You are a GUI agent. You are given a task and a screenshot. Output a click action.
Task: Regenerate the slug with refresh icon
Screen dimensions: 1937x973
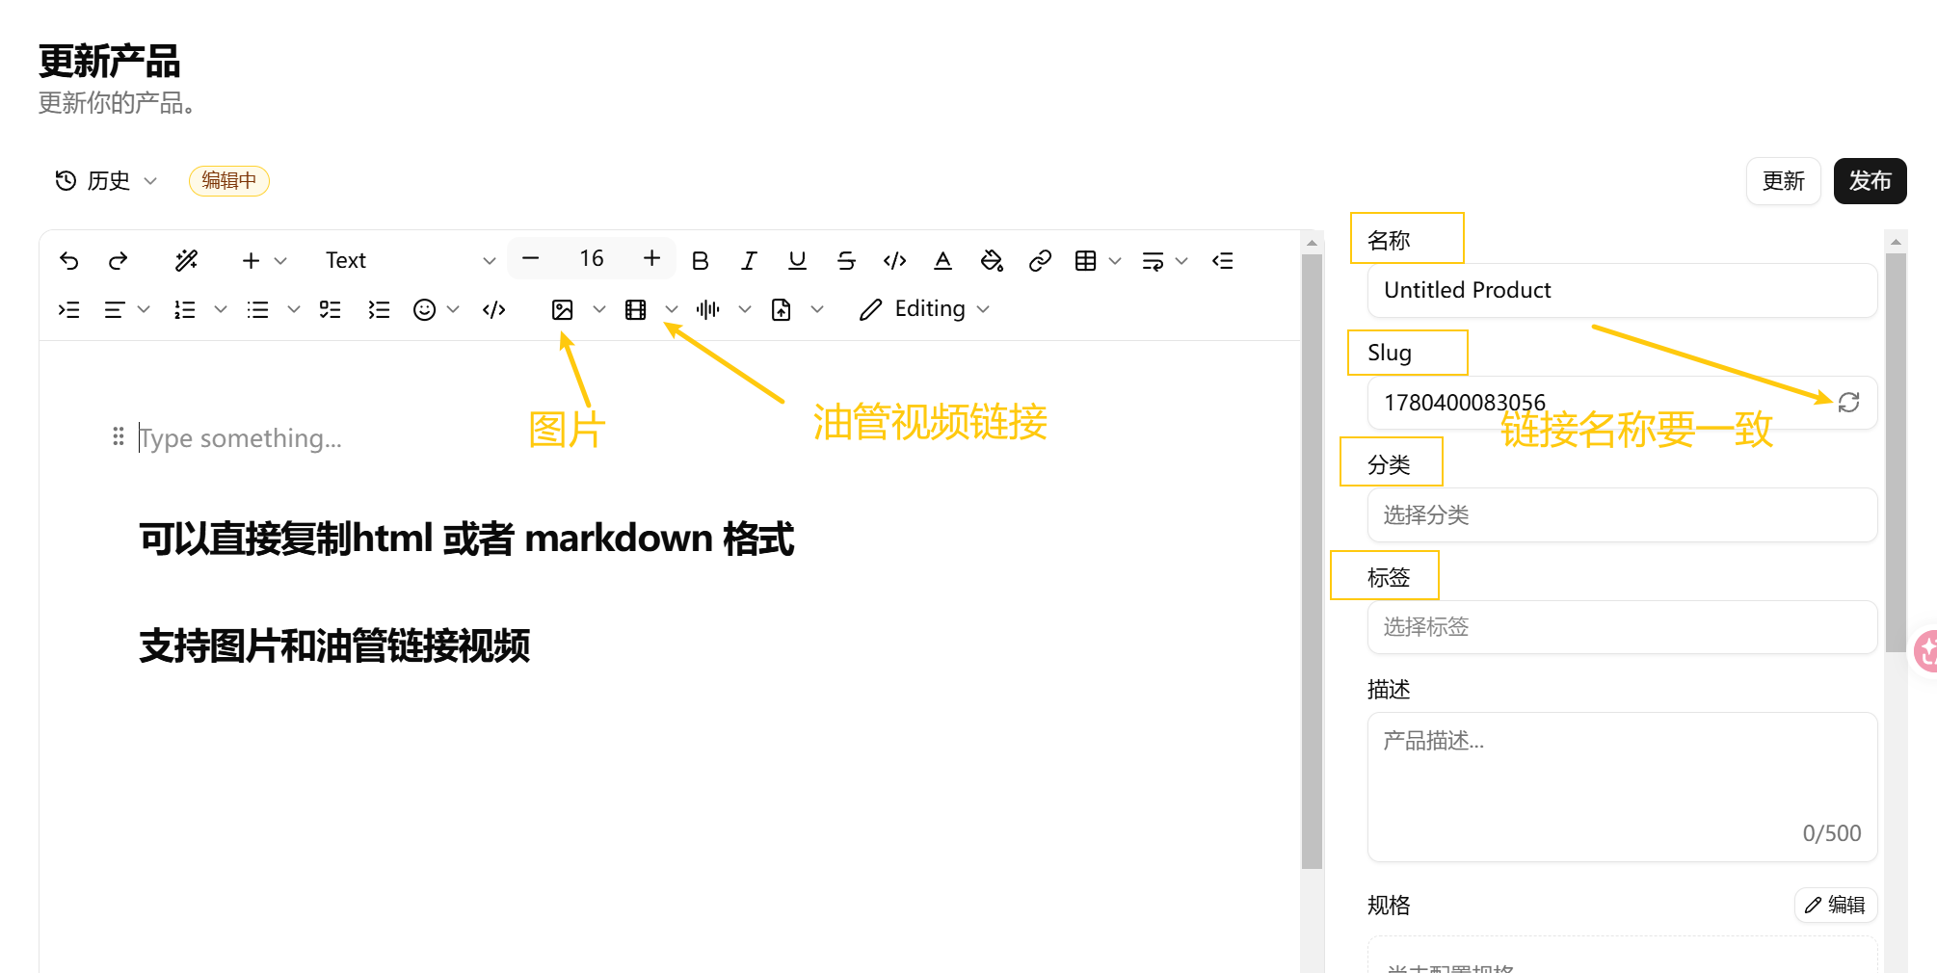tap(1848, 403)
